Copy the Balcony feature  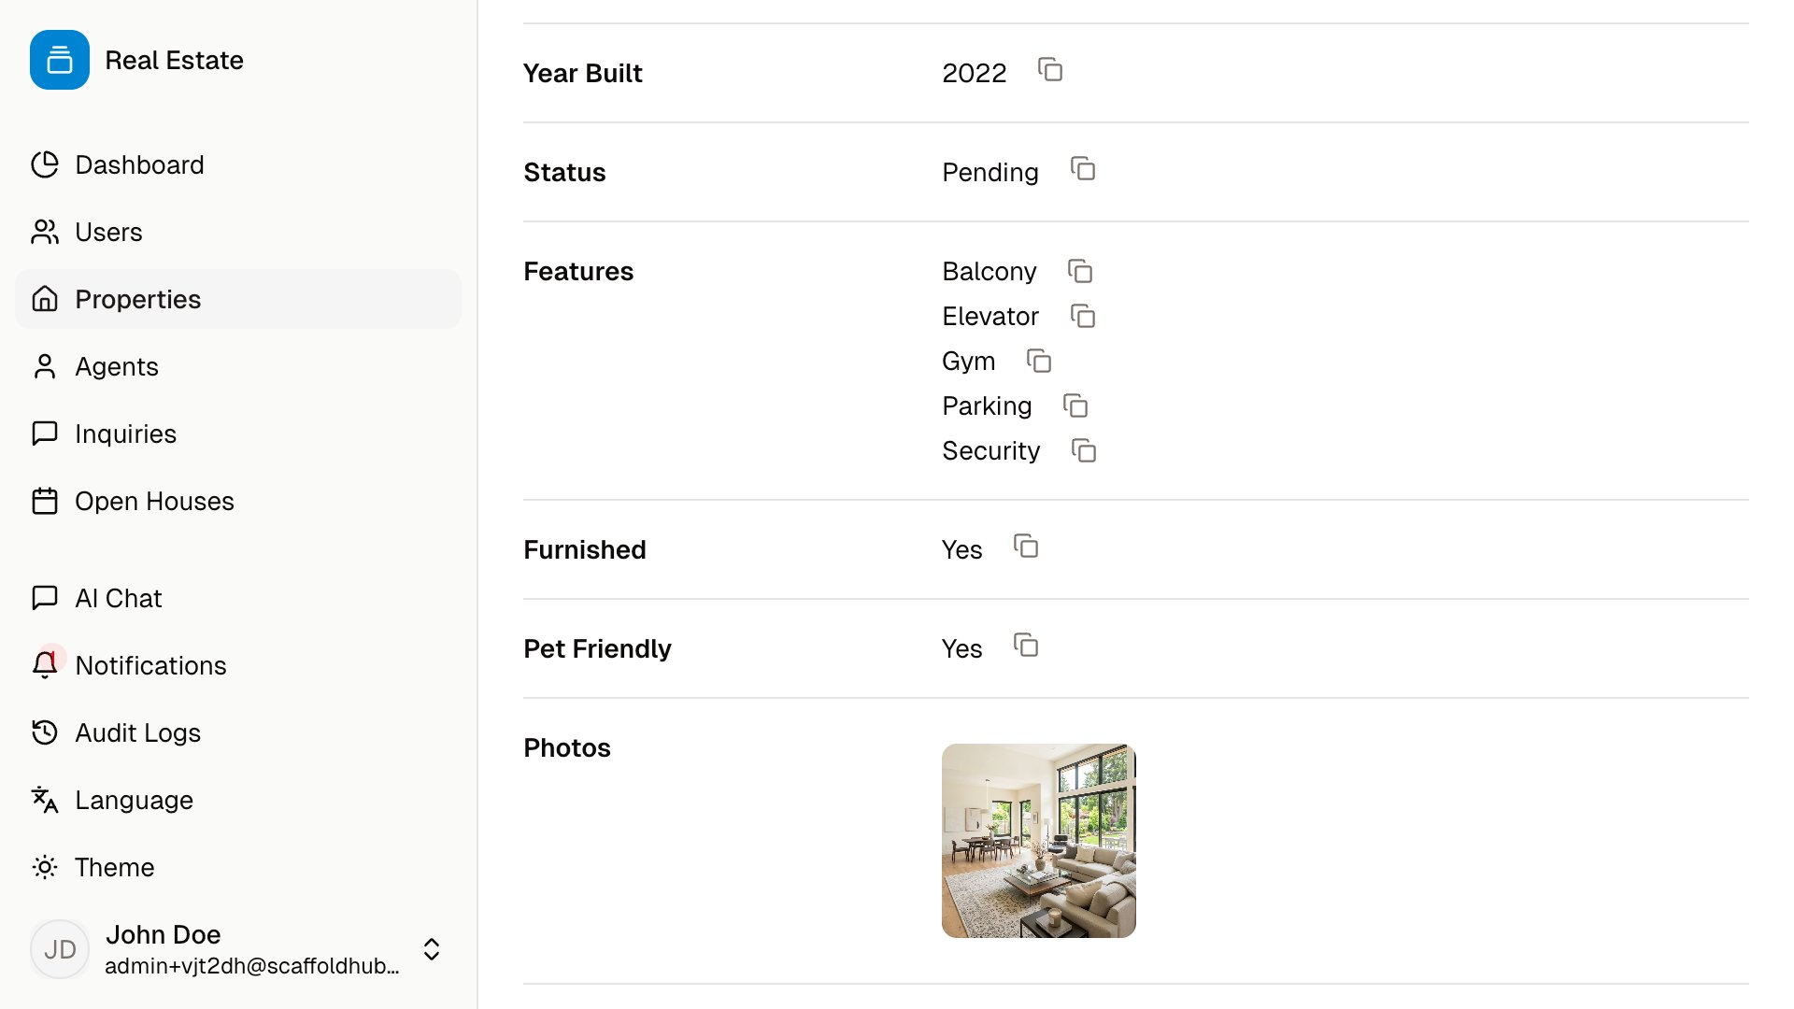(1080, 271)
